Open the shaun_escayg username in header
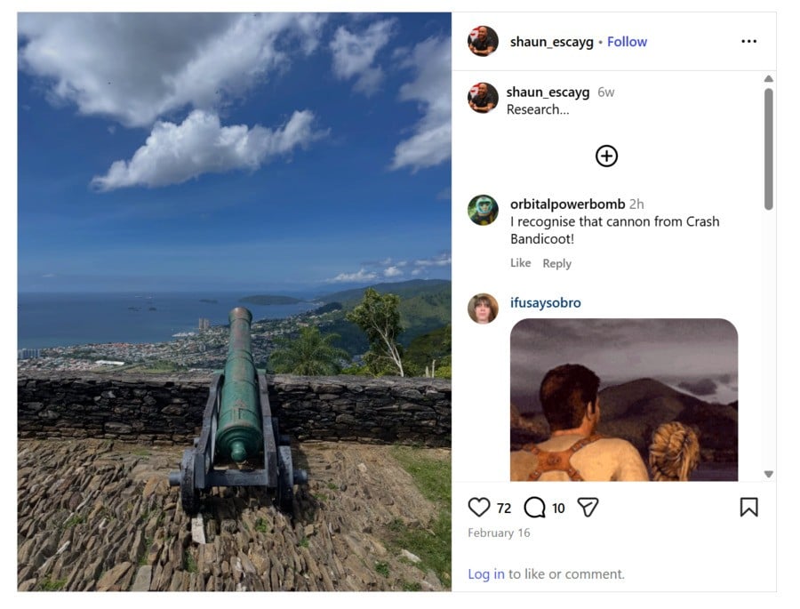This screenshot has width=800, height=609. coord(551,42)
